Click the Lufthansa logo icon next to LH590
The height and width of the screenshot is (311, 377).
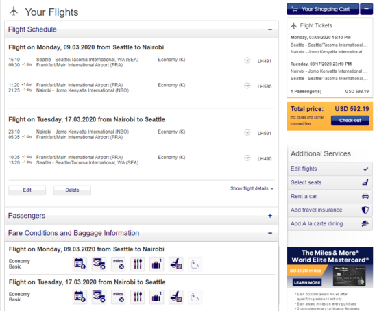click(x=247, y=86)
